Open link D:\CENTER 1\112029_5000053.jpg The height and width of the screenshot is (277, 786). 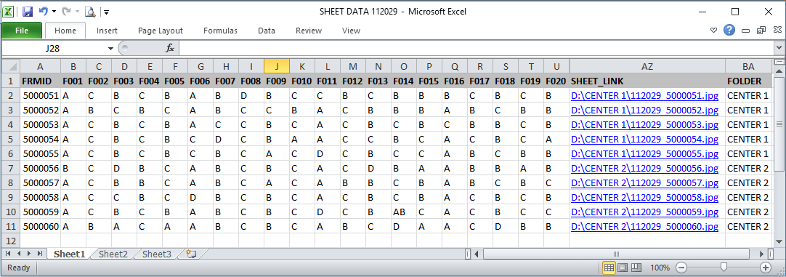[x=644, y=124]
